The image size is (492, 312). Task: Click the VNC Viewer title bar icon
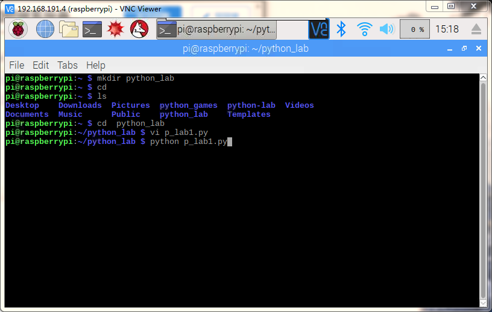tap(10, 9)
